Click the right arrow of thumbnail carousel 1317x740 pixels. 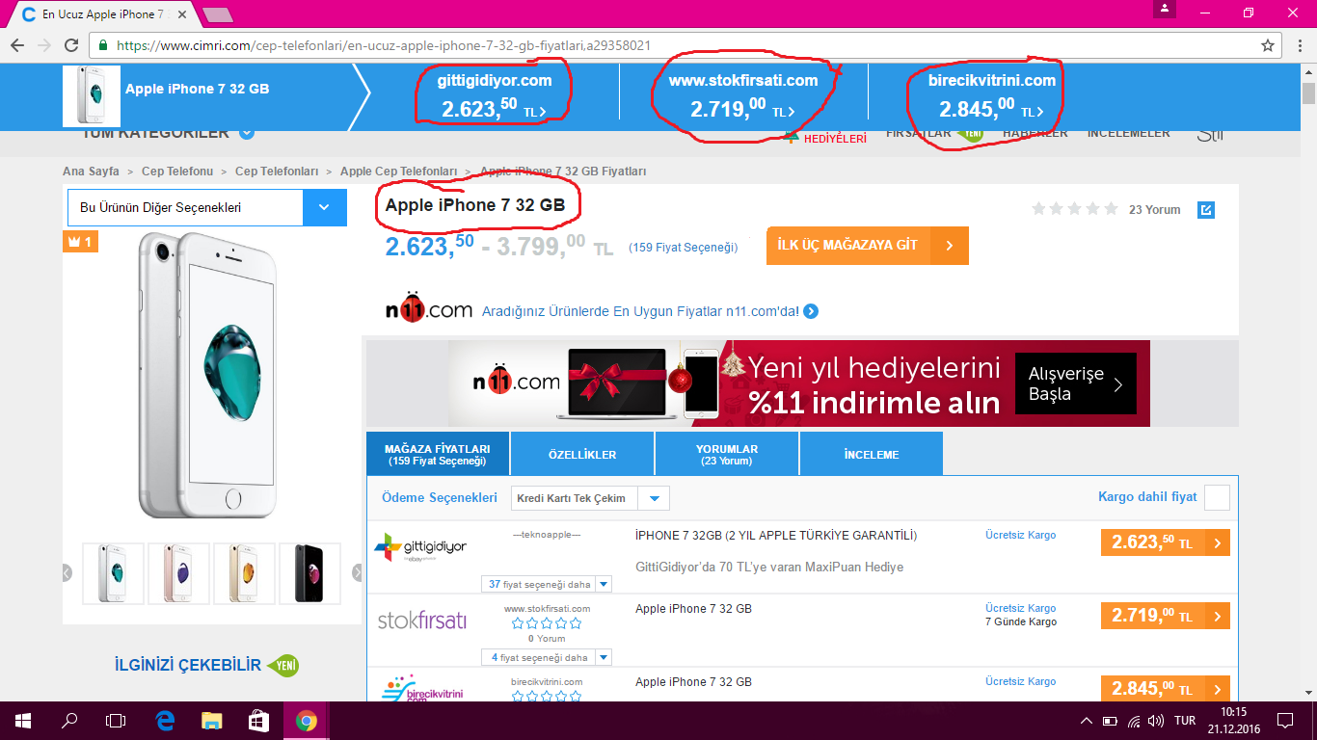[357, 572]
